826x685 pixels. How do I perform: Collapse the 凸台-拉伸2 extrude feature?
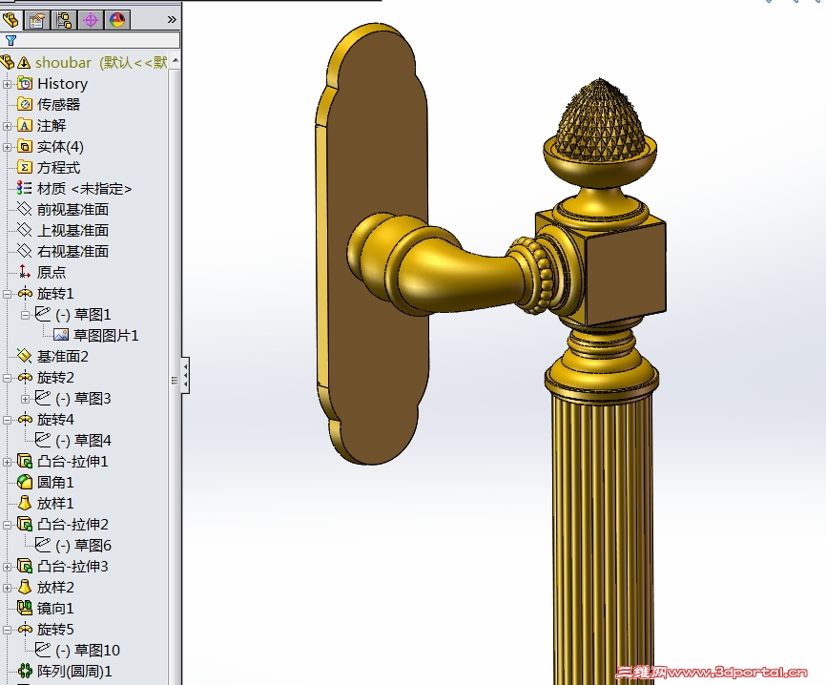pyautogui.click(x=7, y=525)
